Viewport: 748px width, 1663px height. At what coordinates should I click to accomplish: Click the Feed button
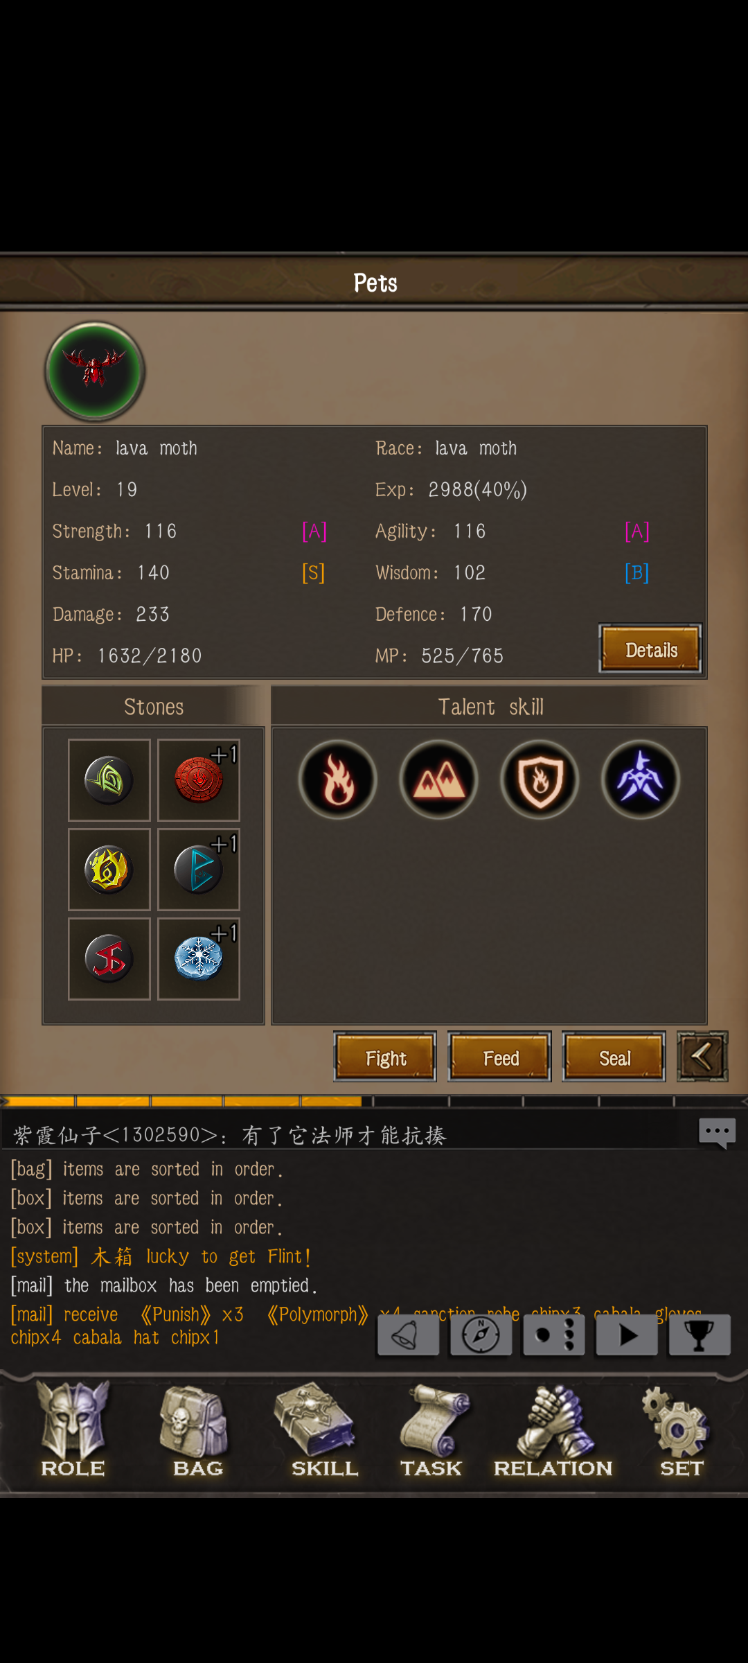click(x=500, y=1057)
